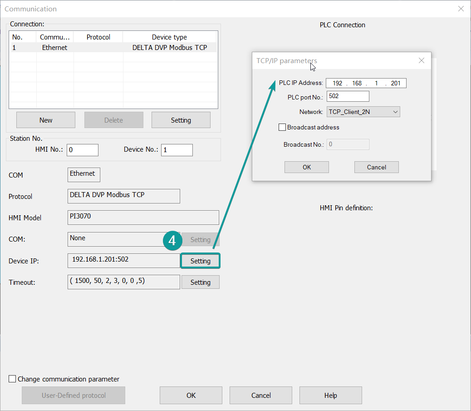Open Timeout Setting button

[200, 282]
